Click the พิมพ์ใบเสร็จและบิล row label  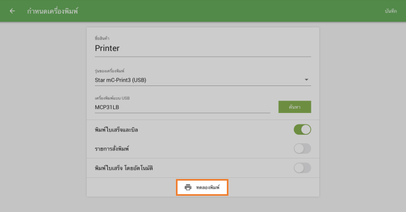[x=116, y=130]
